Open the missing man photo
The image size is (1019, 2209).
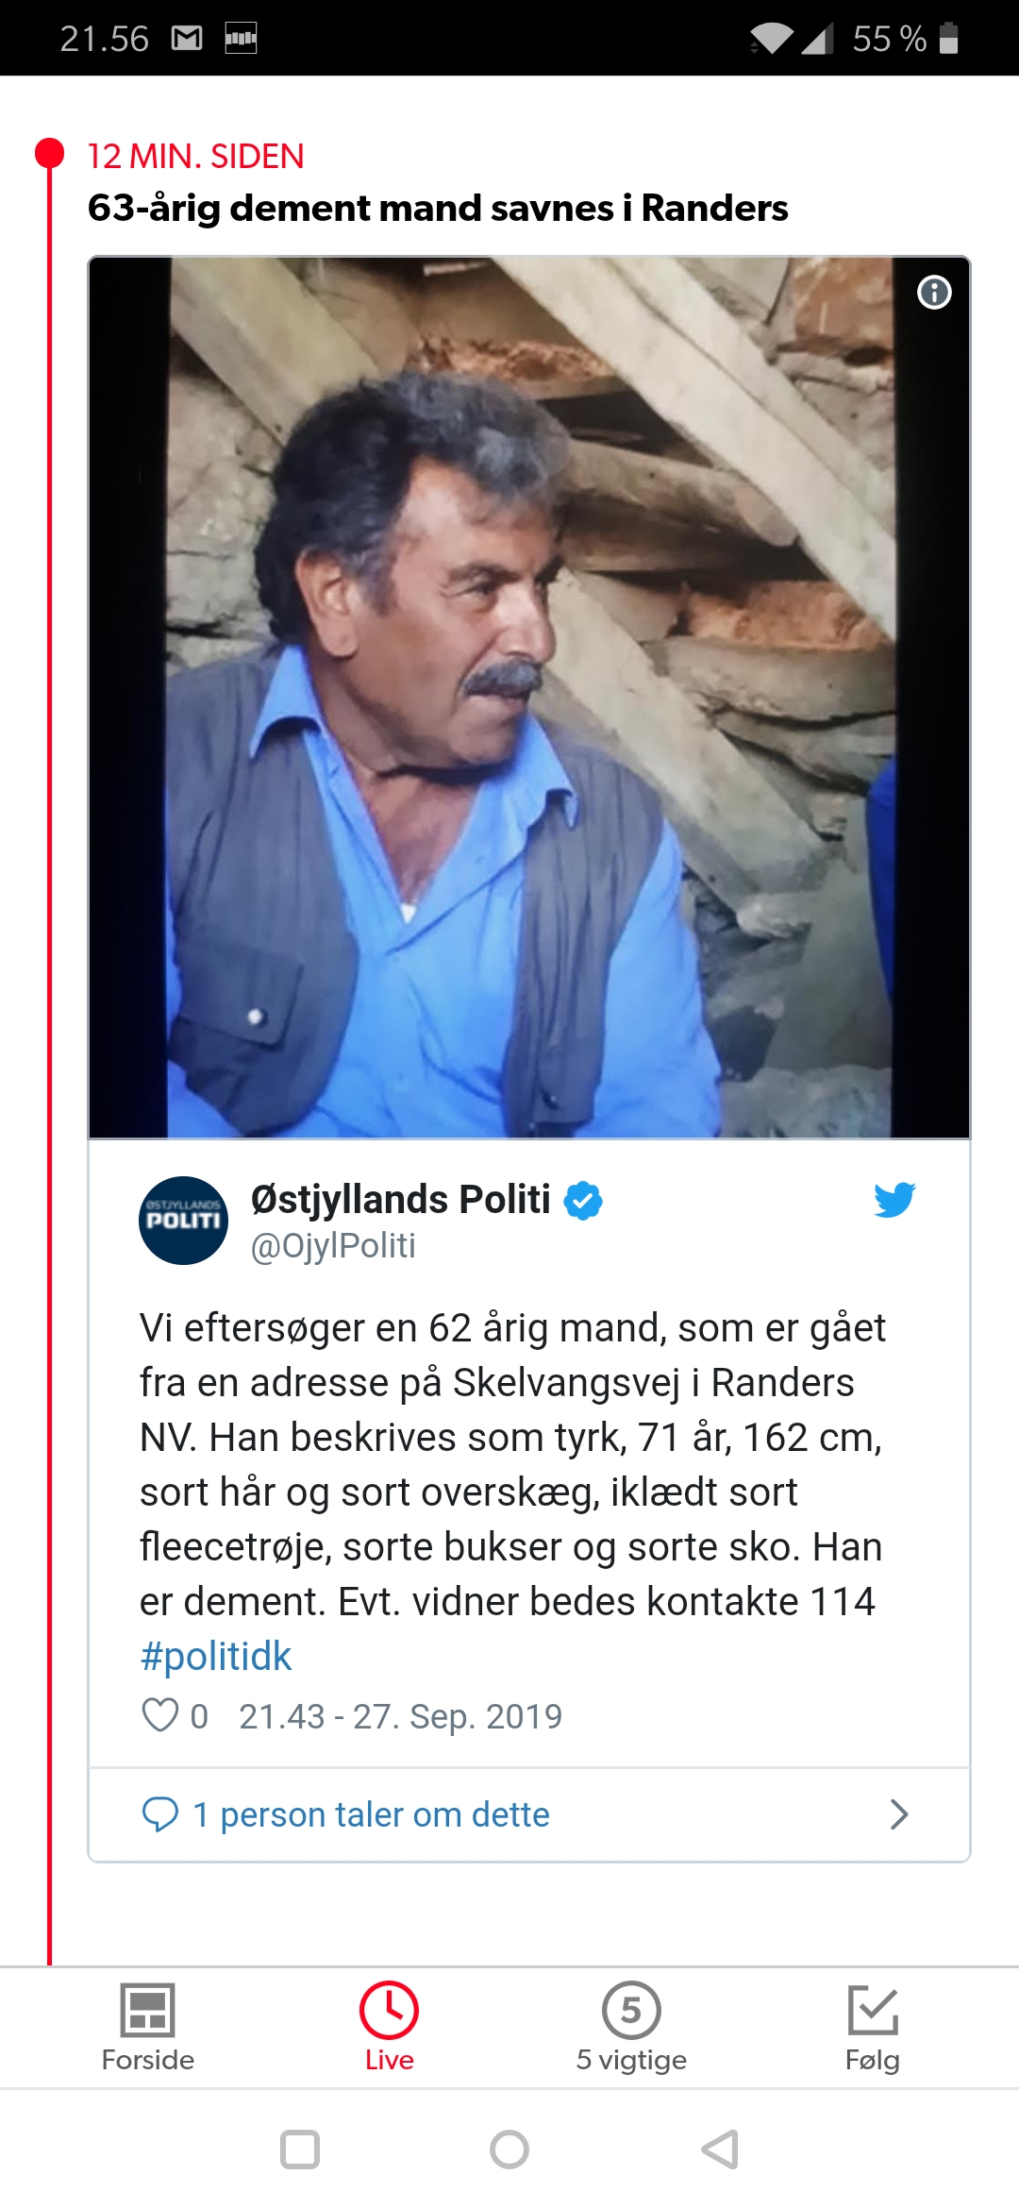pos(529,698)
